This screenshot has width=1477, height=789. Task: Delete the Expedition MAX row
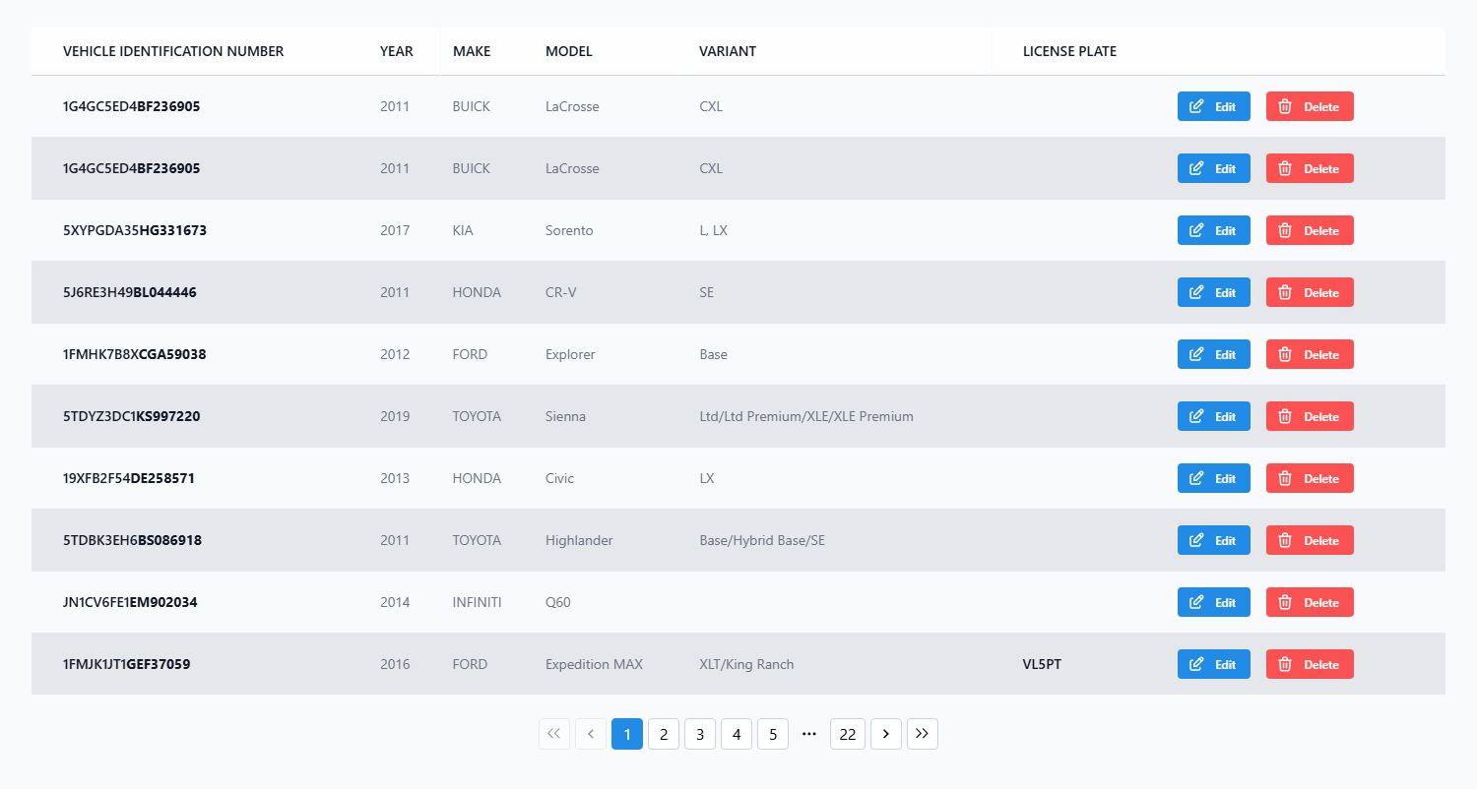pyautogui.click(x=1310, y=664)
